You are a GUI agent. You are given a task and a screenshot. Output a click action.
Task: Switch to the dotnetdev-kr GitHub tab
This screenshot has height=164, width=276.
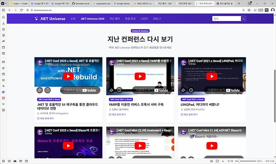(x=81, y=4)
